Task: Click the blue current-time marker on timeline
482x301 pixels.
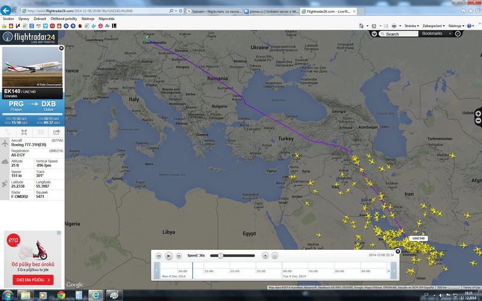Action: pos(192,270)
